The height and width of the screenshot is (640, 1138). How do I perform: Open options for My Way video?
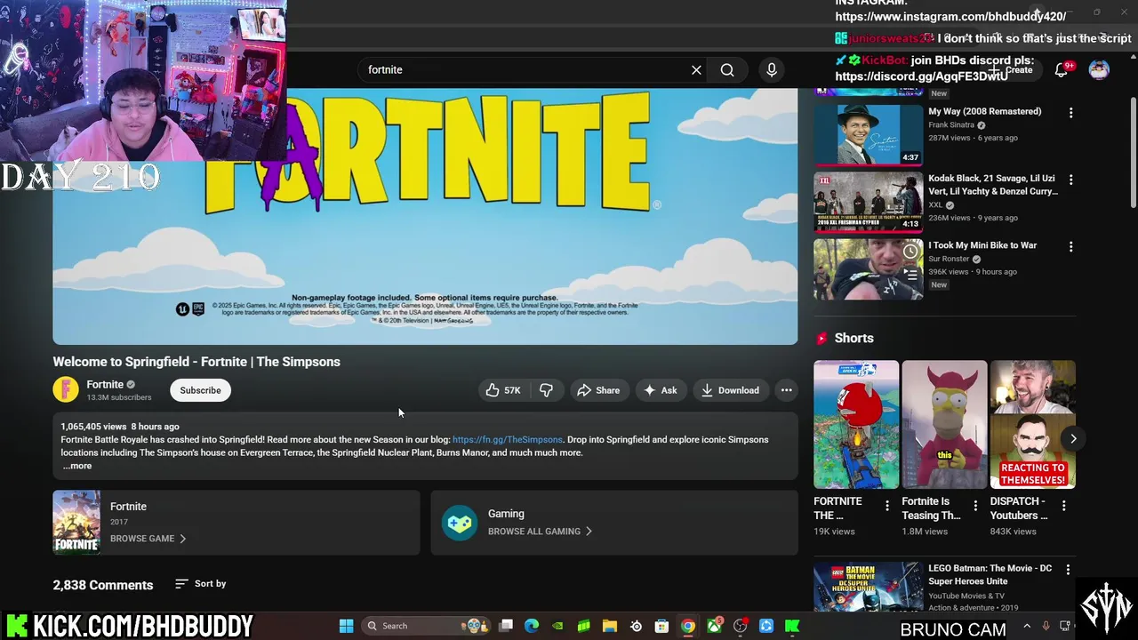pyautogui.click(x=1070, y=113)
